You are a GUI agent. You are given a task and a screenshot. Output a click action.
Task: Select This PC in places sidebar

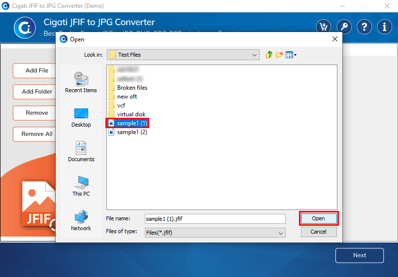point(81,186)
